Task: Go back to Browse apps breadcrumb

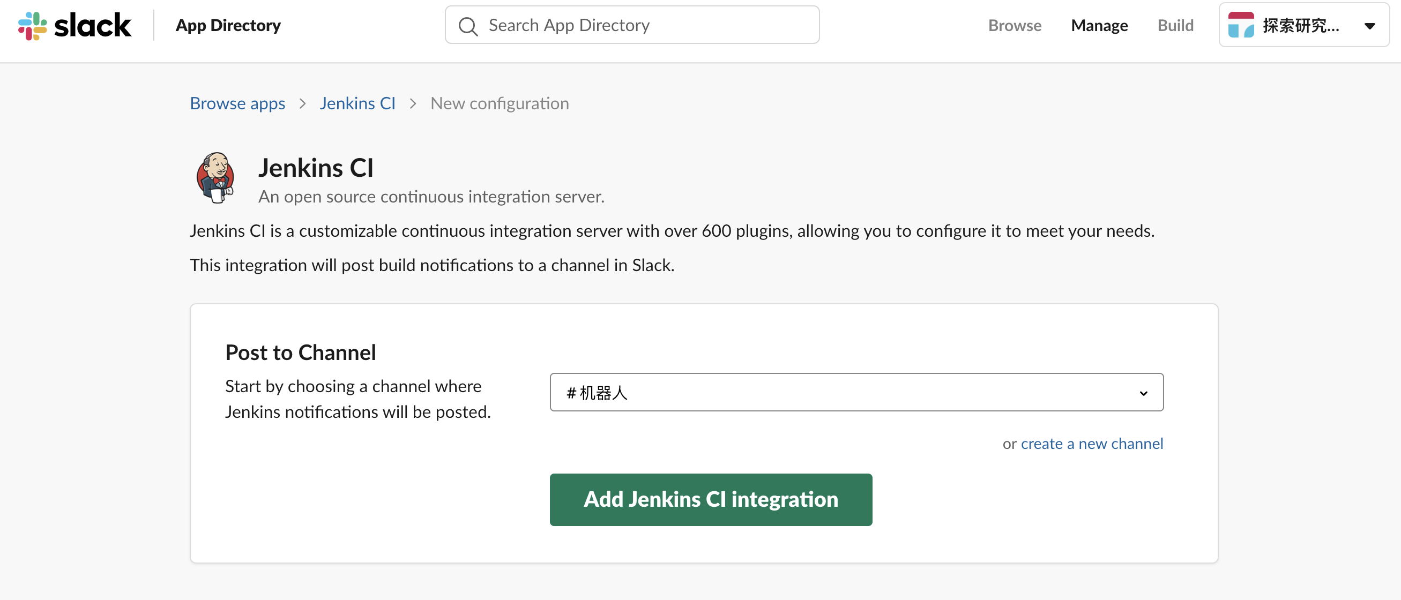Action: (237, 103)
